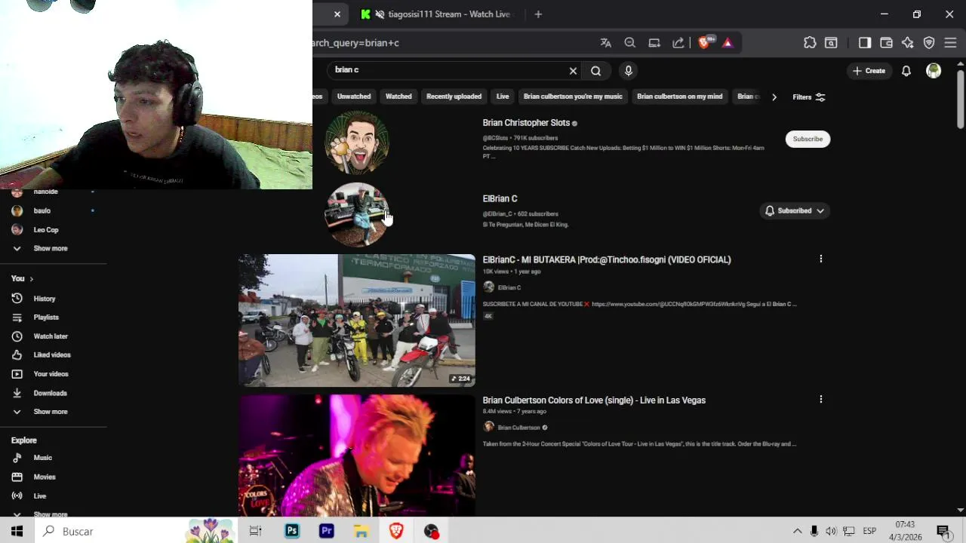Open 'Brian Culbertson Colors of Love' video title

[594, 400]
